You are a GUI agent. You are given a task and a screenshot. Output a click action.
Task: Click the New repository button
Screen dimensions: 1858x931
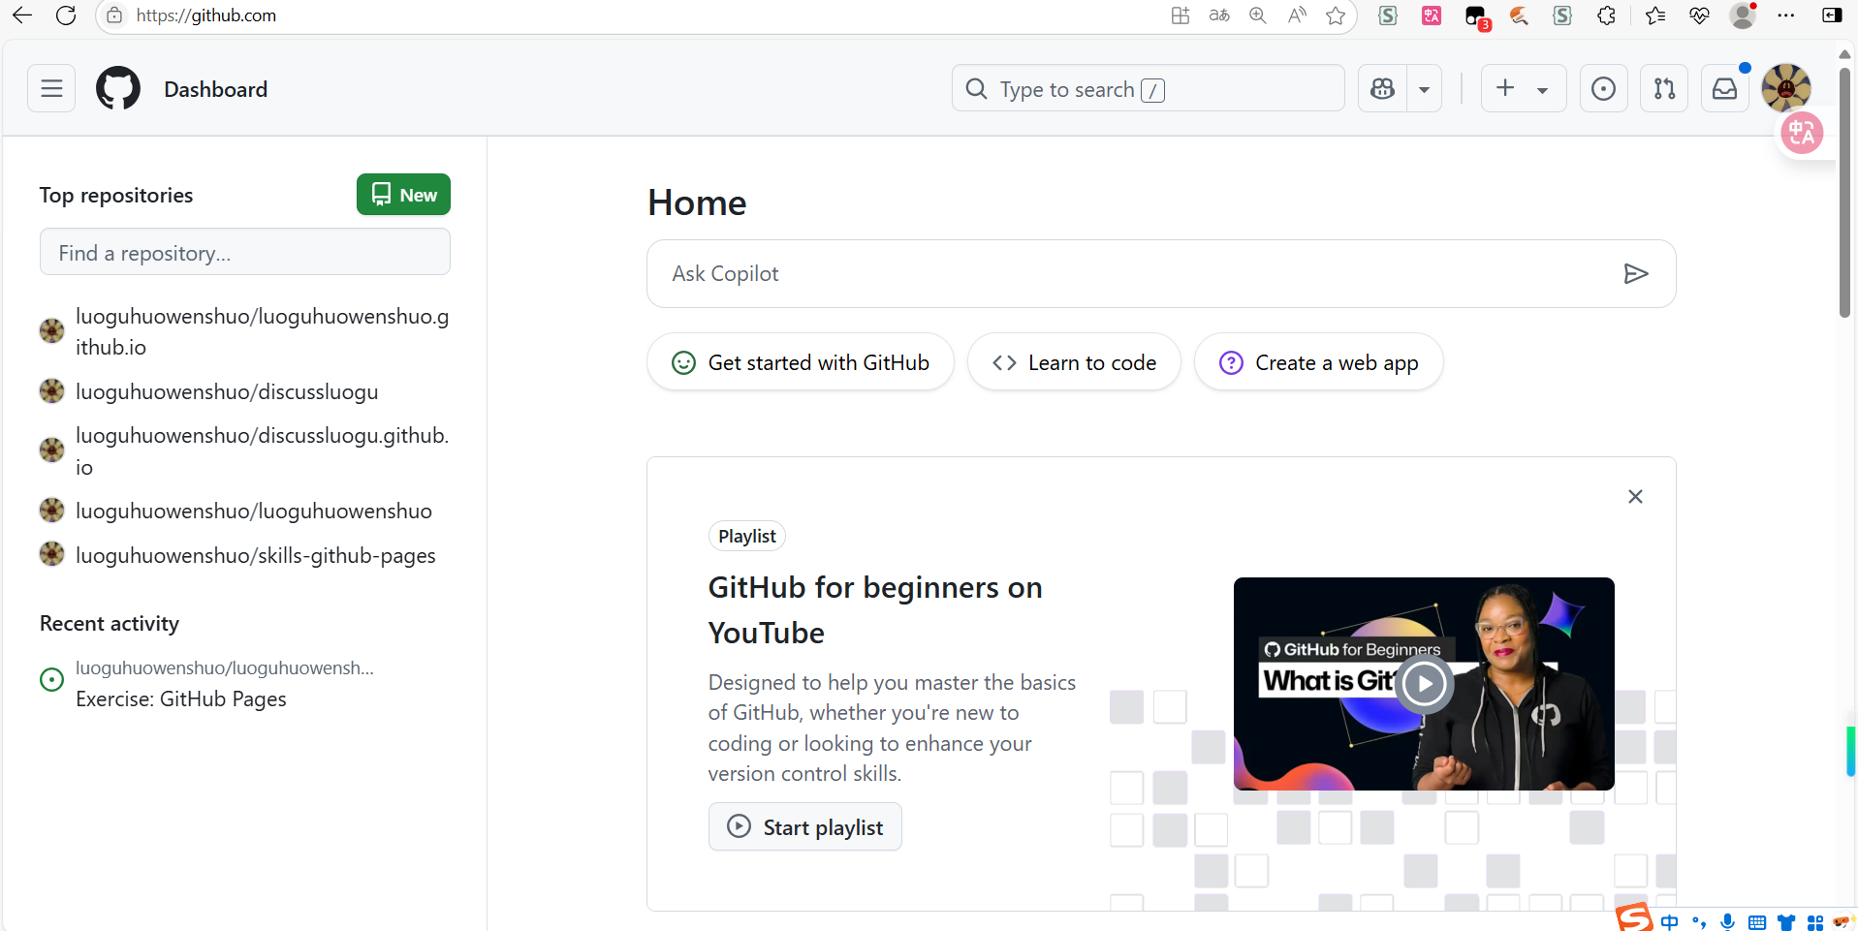pos(403,195)
